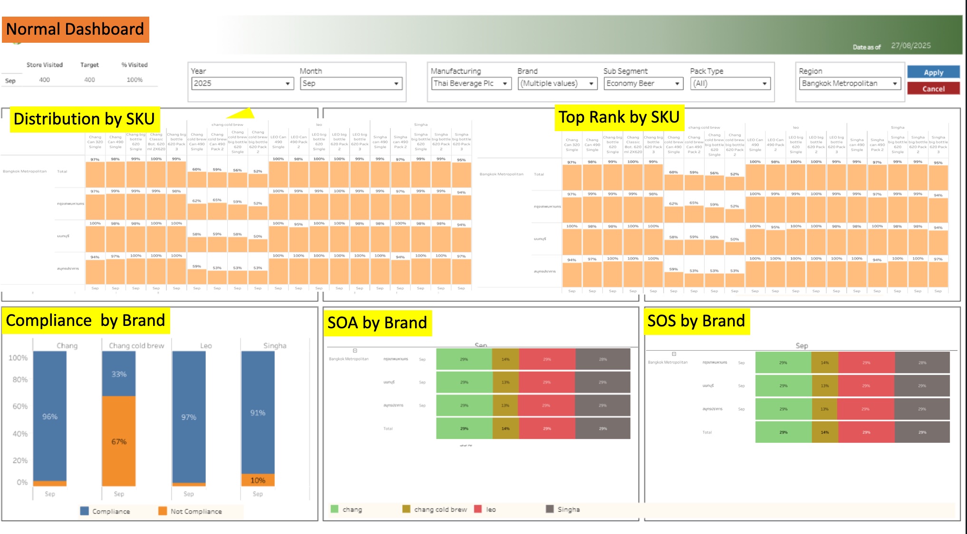Open the Brand multiple values dropdown
Image resolution: width=967 pixels, height=534 pixels.
point(558,84)
